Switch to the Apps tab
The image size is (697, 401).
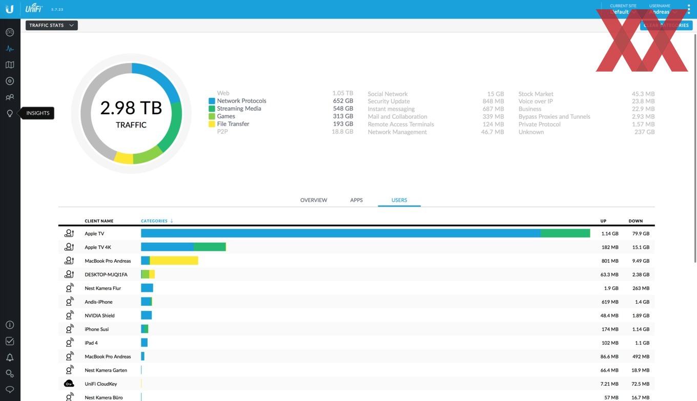point(356,200)
